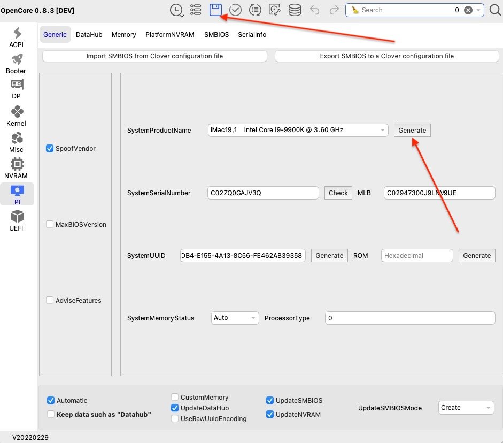Switch to the SMBIOS tab

(216, 34)
